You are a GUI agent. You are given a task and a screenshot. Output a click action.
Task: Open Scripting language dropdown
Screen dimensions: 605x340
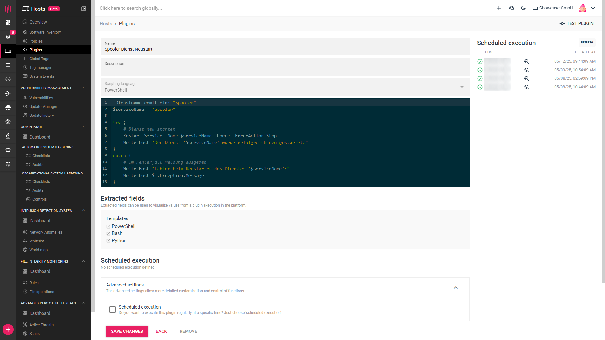285,87
